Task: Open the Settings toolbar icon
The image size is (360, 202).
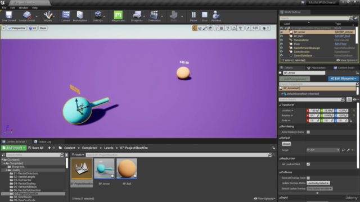Action: click(98, 16)
